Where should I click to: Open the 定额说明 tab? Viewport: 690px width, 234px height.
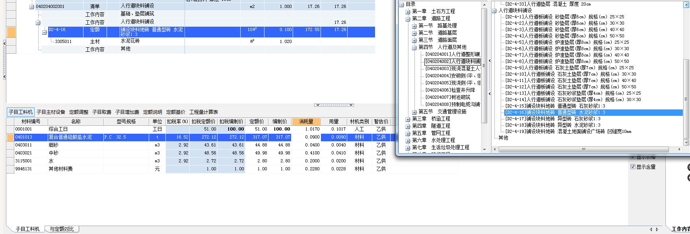153,112
